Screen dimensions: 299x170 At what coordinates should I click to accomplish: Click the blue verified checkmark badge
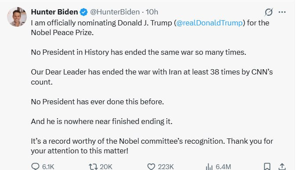point(84,12)
